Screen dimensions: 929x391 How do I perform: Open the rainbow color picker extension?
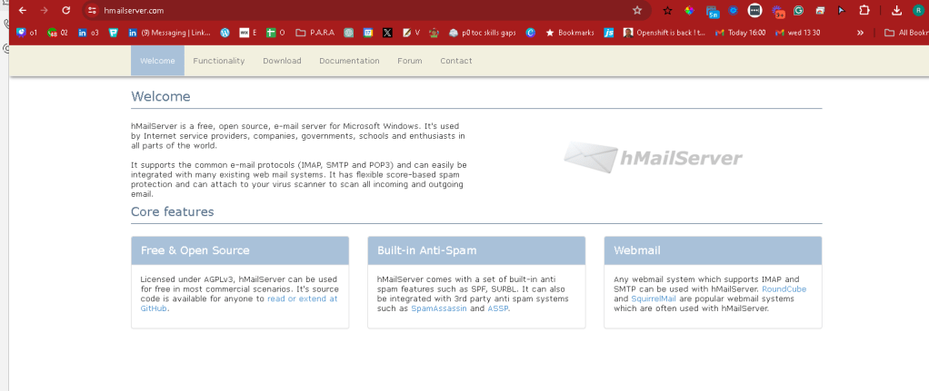689,10
